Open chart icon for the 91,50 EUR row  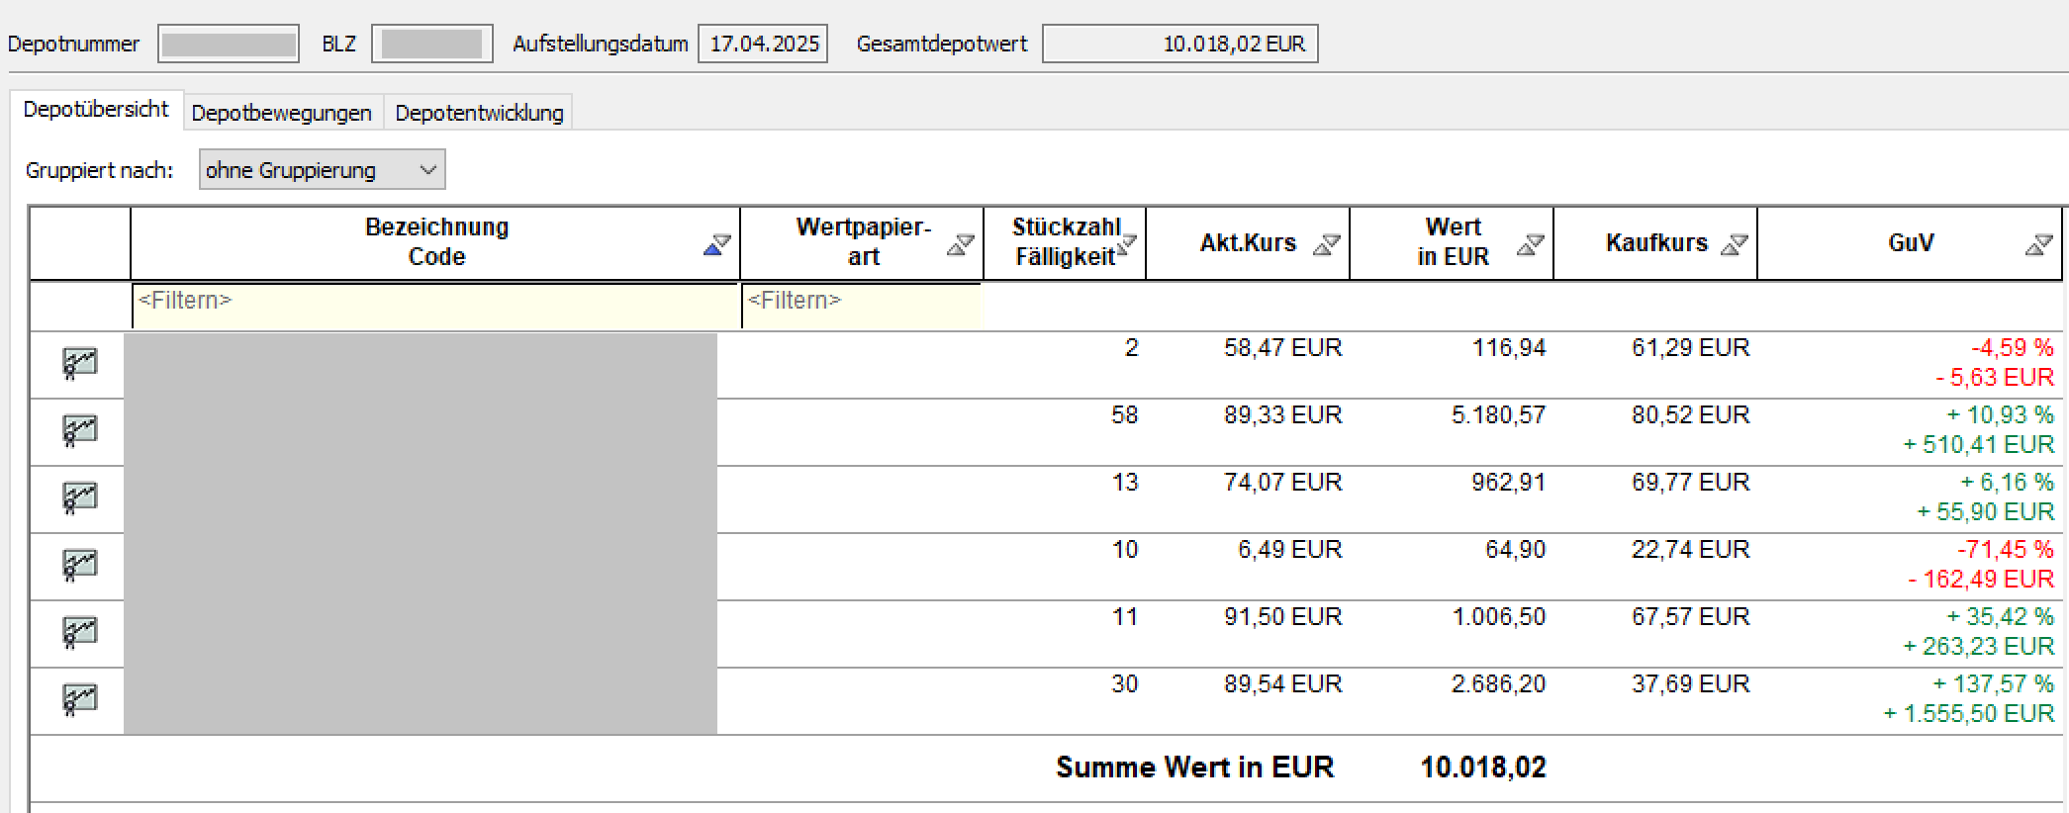[x=79, y=632]
